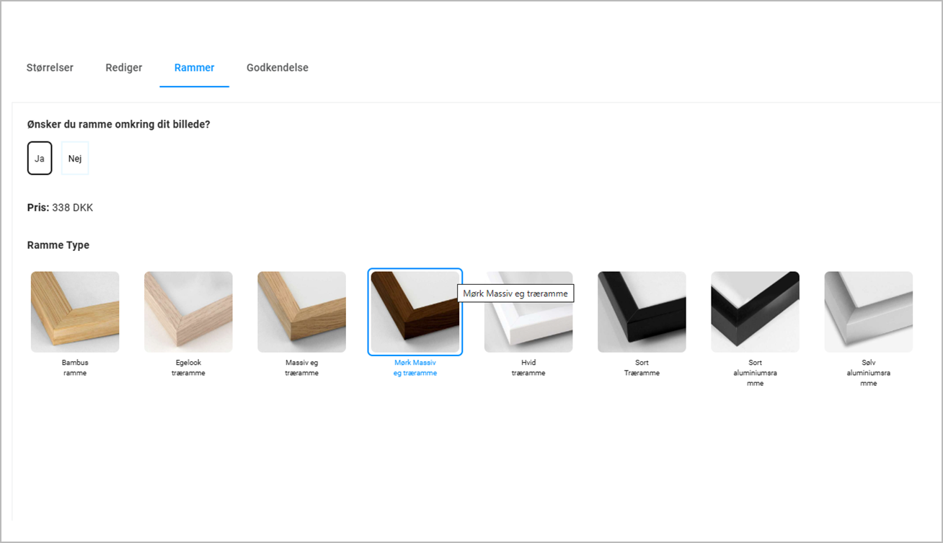Click the 'Hvid træramme' caption text
This screenshot has height=543, width=943.
[x=528, y=368]
